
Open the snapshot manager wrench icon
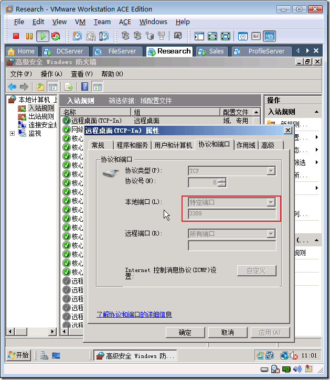(x=103, y=36)
